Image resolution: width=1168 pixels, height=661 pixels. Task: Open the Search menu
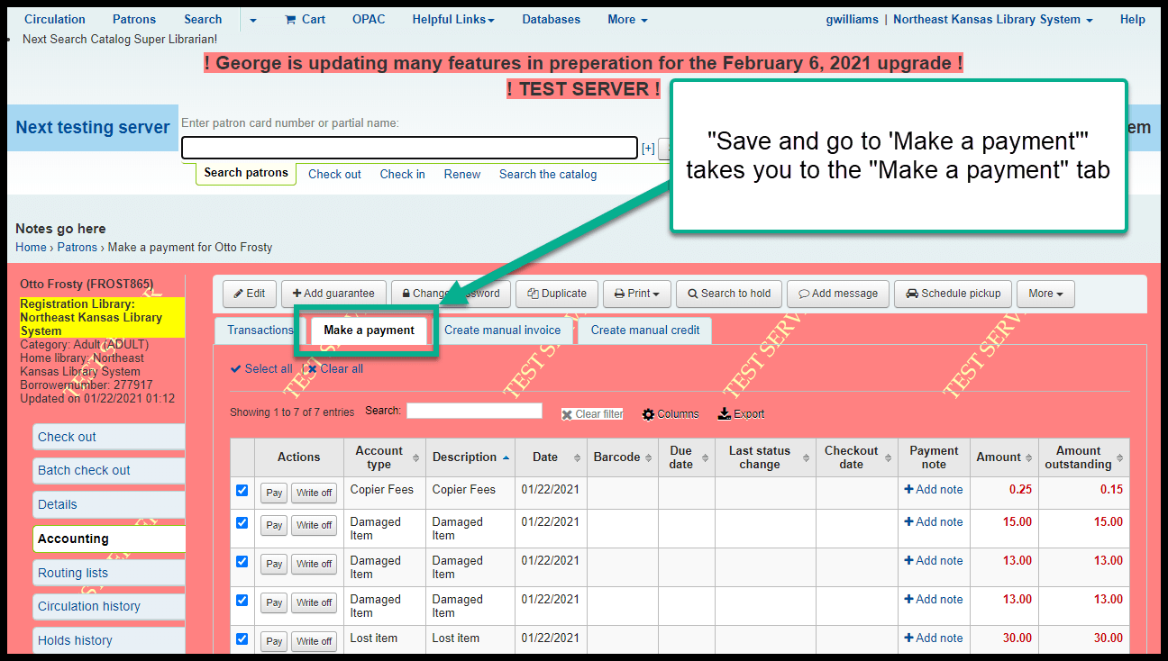[203, 19]
